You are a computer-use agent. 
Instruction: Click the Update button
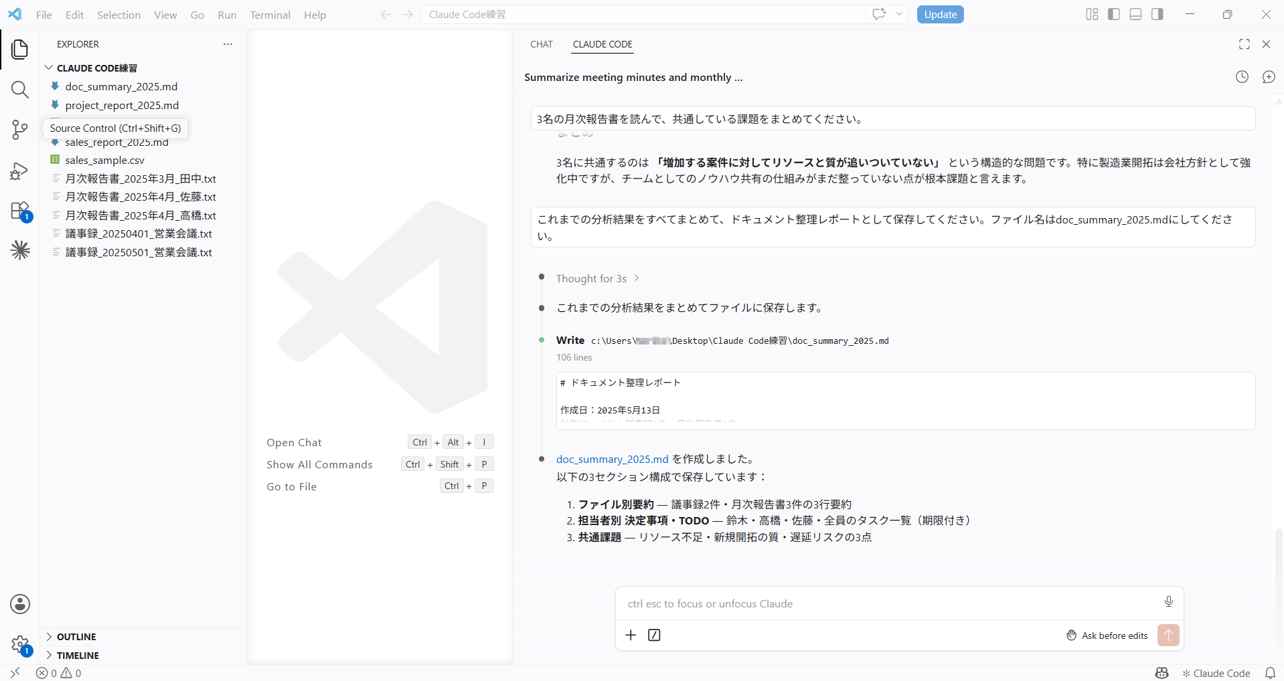[940, 14]
